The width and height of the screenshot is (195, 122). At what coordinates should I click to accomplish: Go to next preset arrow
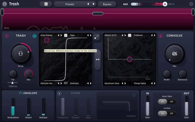tap(94, 4)
